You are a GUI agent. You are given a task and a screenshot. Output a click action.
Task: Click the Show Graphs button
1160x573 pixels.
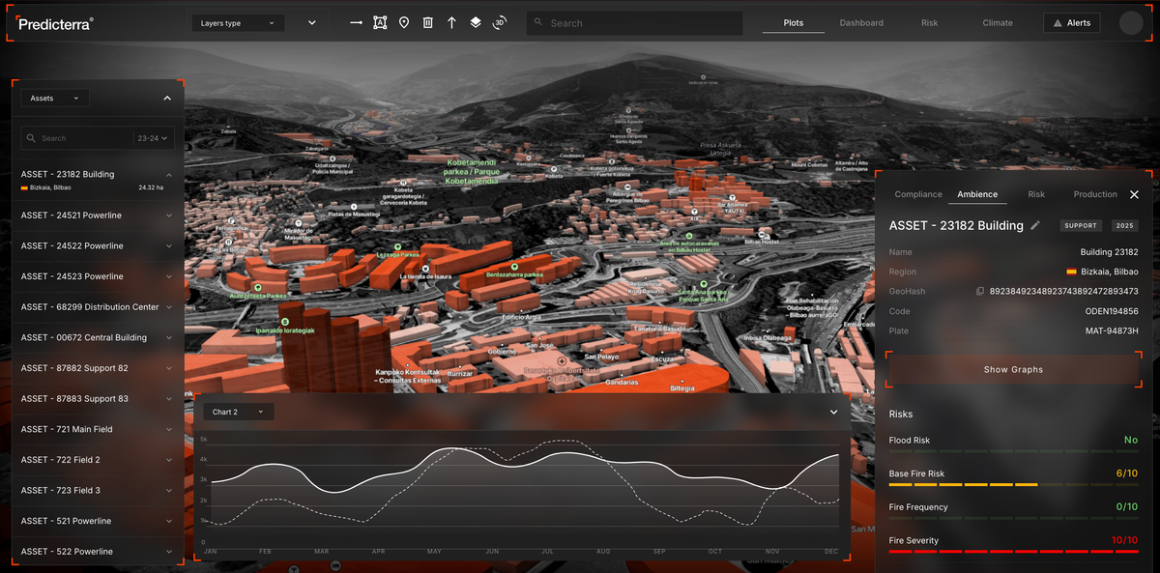point(1013,369)
